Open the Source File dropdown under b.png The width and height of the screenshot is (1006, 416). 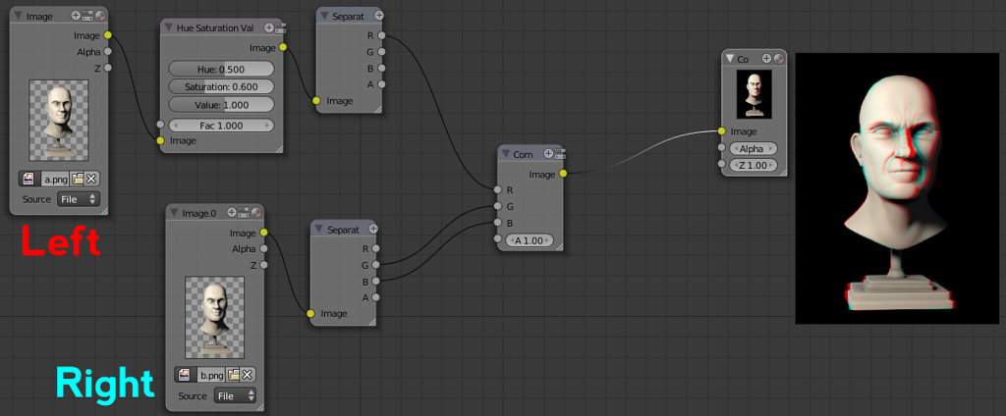(235, 396)
